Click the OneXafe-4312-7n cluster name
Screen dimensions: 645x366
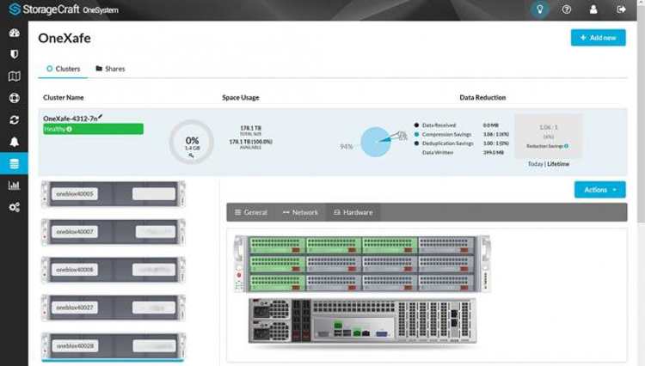tap(70, 119)
